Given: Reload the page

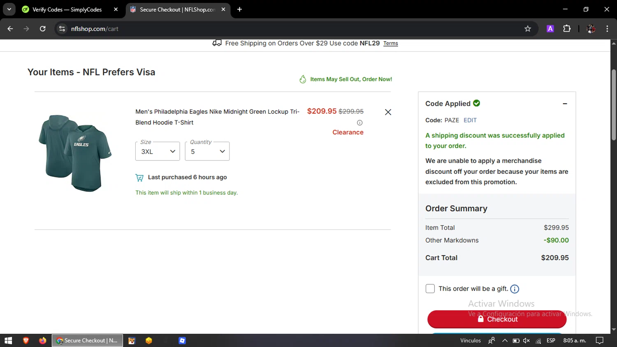Looking at the screenshot, I should (x=43, y=29).
